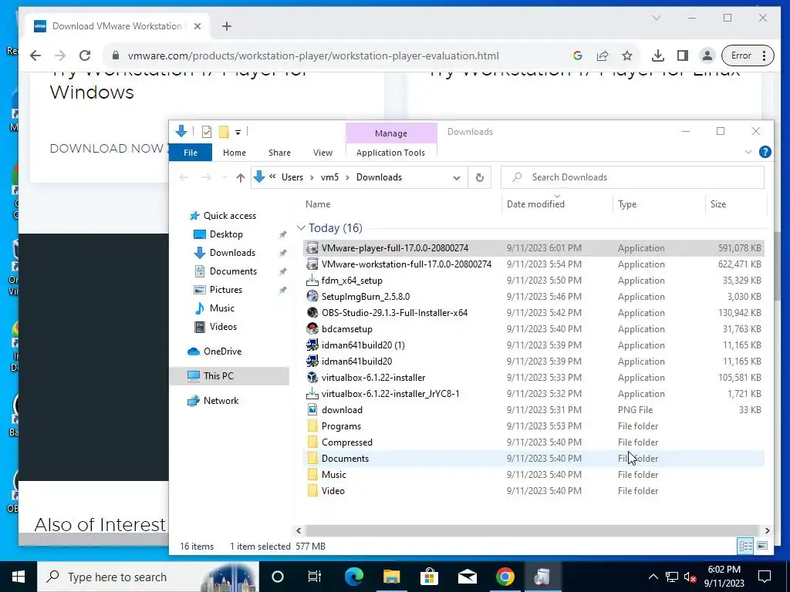Screen dimensions: 790x592
Task: Open the File tab in Explorer ribbon
Action: pos(191,153)
